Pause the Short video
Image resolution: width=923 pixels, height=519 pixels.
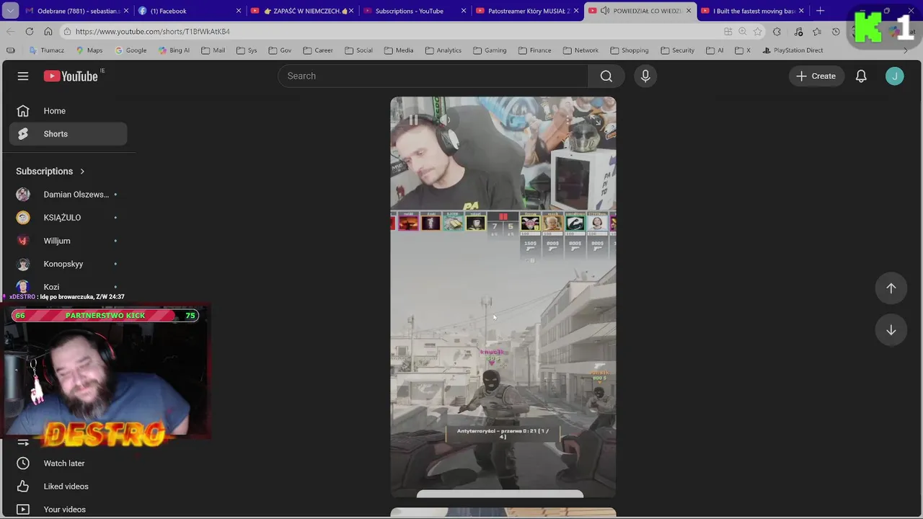(413, 120)
